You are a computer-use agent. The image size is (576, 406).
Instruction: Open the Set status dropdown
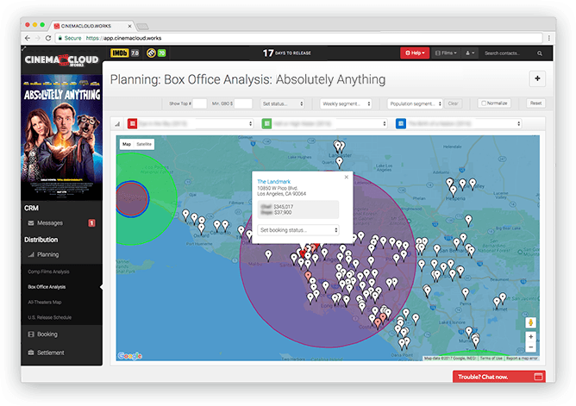click(283, 103)
